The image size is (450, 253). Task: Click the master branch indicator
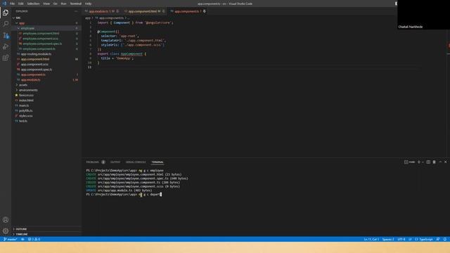(11, 239)
